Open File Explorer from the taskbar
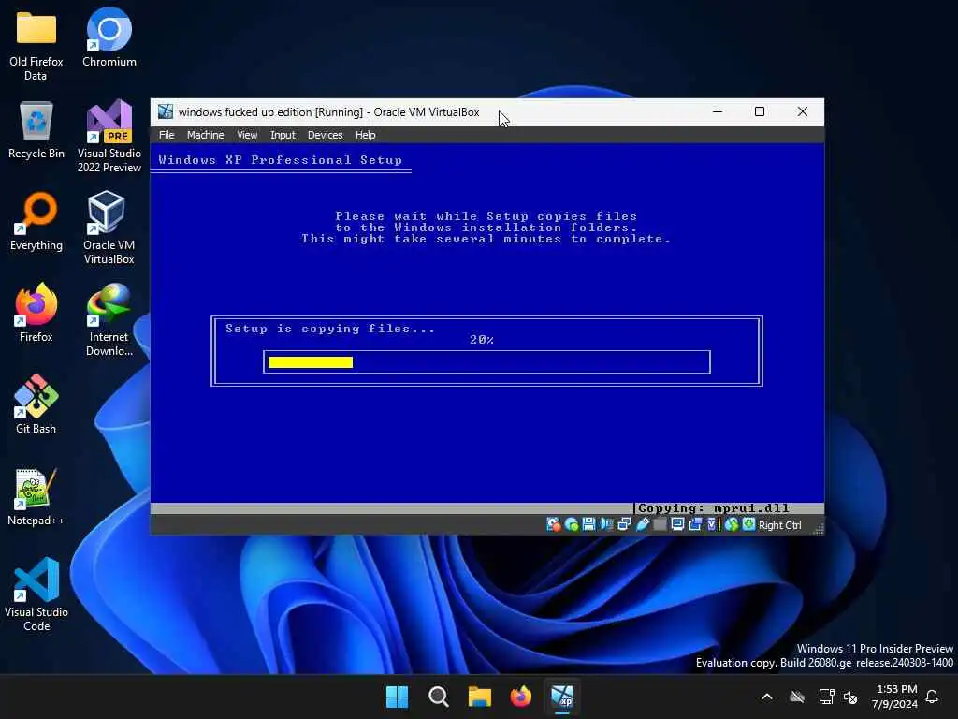 coord(480,697)
